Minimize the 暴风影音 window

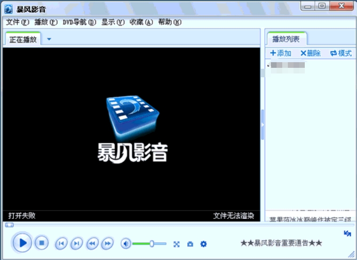tap(308, 6)
